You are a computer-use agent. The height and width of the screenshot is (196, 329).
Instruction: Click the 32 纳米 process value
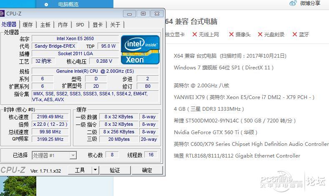coord(43,61)
